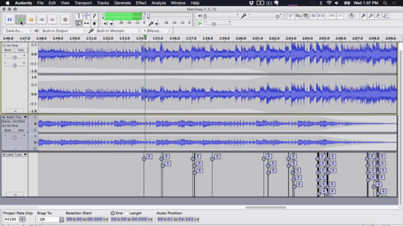This screenshot has width=403, height=226.
Task: Click the Project Rate 44100 field
Action: (11, 219)
